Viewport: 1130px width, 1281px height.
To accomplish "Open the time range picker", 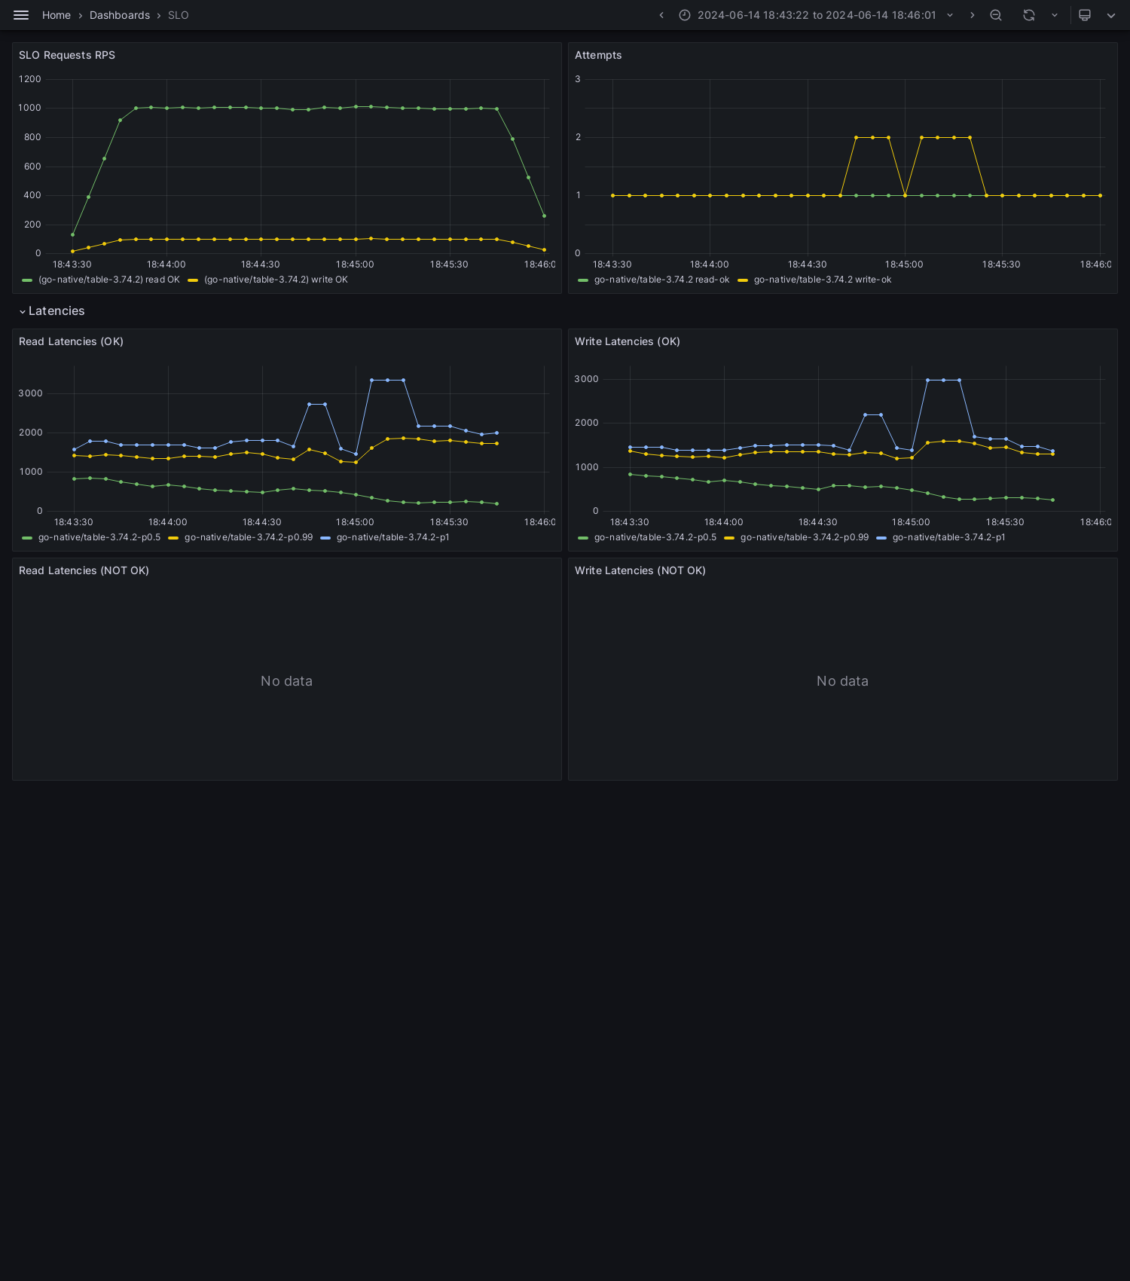I will (x=817, y=15).
